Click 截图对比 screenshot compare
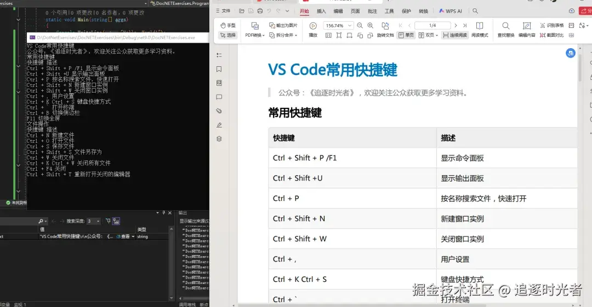Screen dimensions: 592x307 [x=551, y=35]
